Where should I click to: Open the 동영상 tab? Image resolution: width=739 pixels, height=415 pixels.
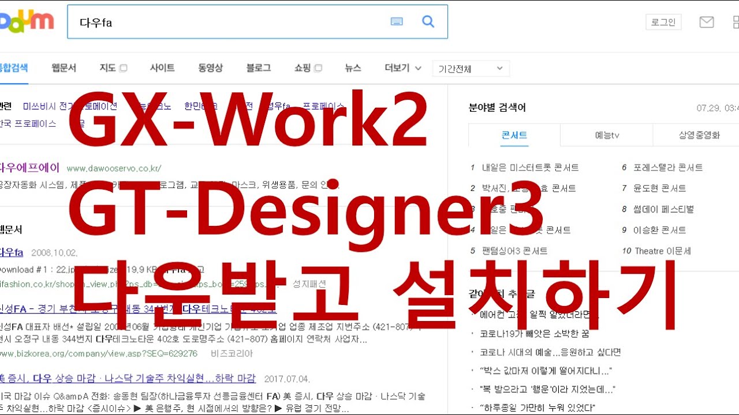pyautogui.click(x=210, y=68)
